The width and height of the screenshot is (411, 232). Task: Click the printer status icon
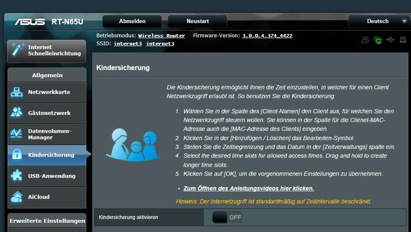[403, 40]
